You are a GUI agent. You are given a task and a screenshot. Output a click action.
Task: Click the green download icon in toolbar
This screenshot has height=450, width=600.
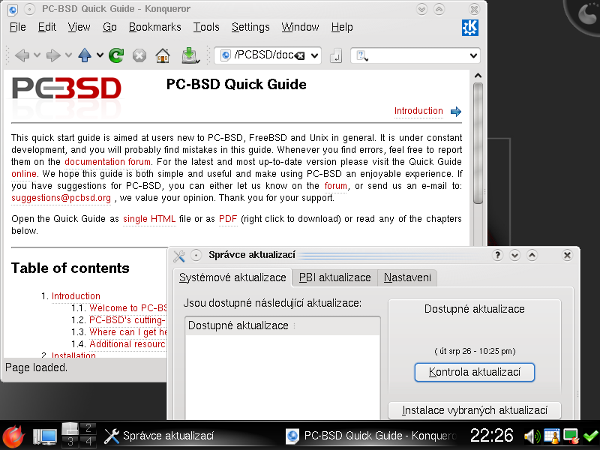point(190,55)
